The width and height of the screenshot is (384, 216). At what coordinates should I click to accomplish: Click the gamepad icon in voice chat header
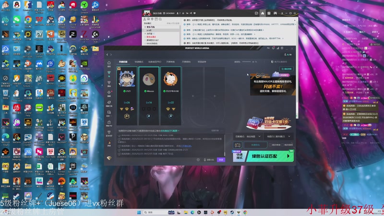pos(275,13)
